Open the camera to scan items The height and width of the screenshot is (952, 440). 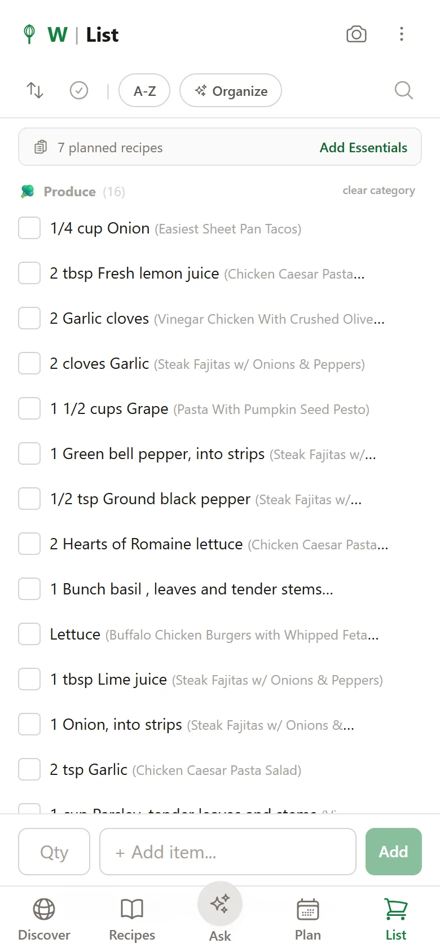click(357, 34)
